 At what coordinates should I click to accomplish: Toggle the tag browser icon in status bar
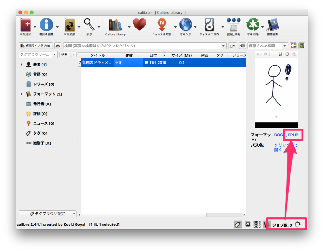tap(238, 224)
